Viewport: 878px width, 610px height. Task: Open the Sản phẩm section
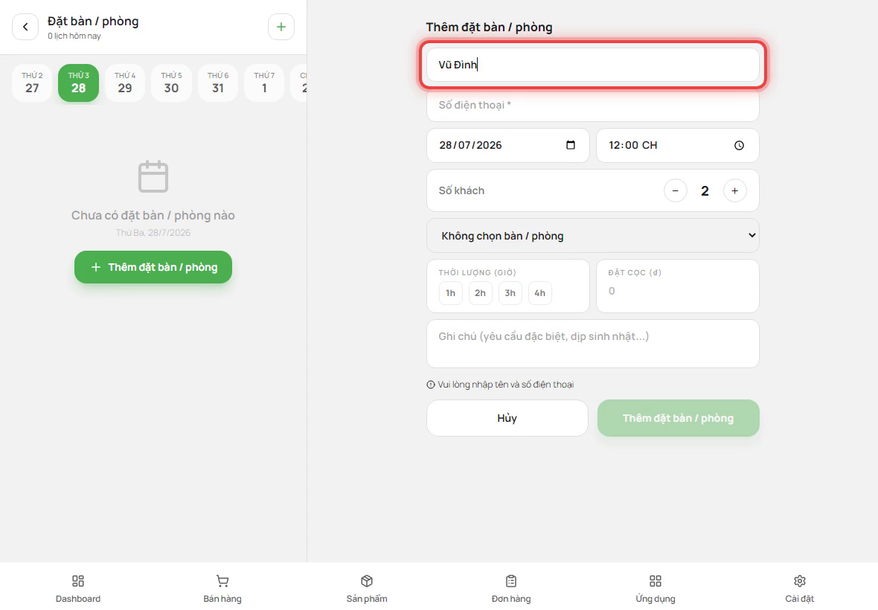[367, 588]
